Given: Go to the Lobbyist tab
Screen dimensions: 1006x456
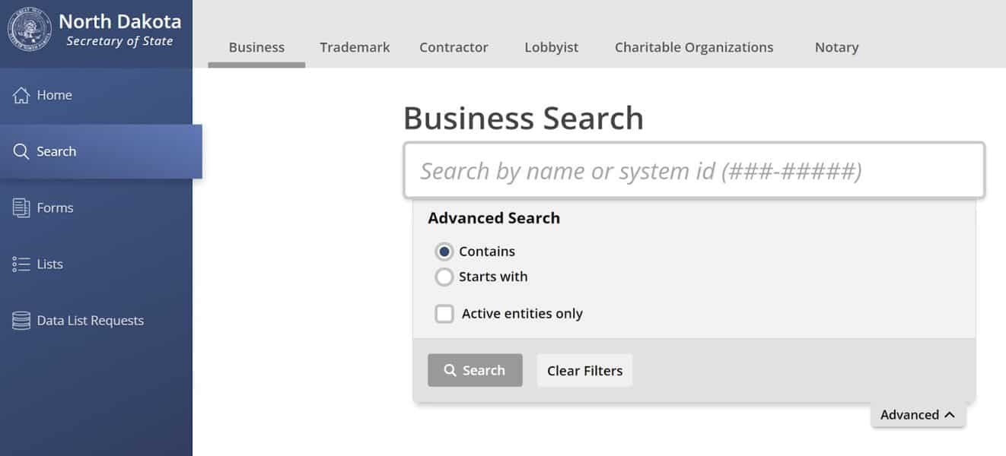Looking at the screenshot, I should (551, 47).
